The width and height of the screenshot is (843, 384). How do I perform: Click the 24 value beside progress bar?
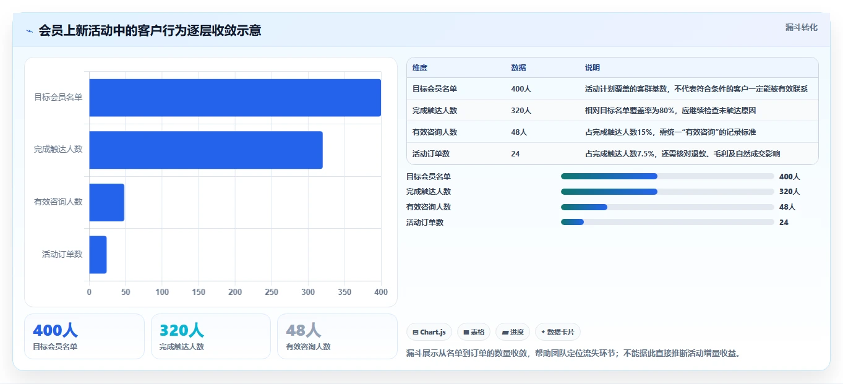(x=784, y=223)
